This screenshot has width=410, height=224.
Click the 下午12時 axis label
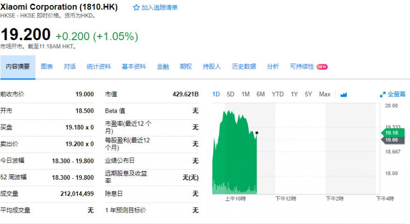(286, 199)
